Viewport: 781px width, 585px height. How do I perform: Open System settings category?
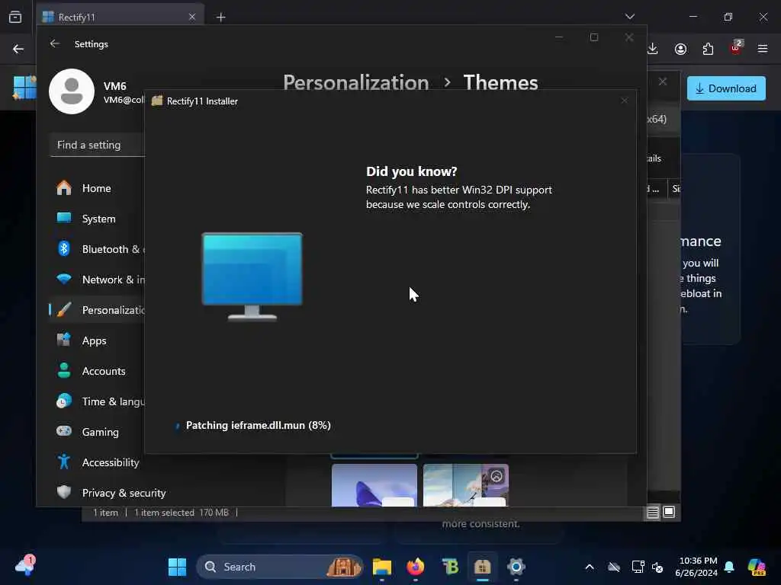click(97, 219)
